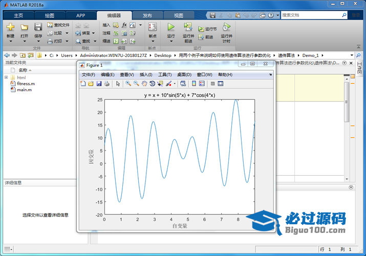Open the 工具(T) menu in Figure window
The image size is (366, 256).
click(165, 75)
